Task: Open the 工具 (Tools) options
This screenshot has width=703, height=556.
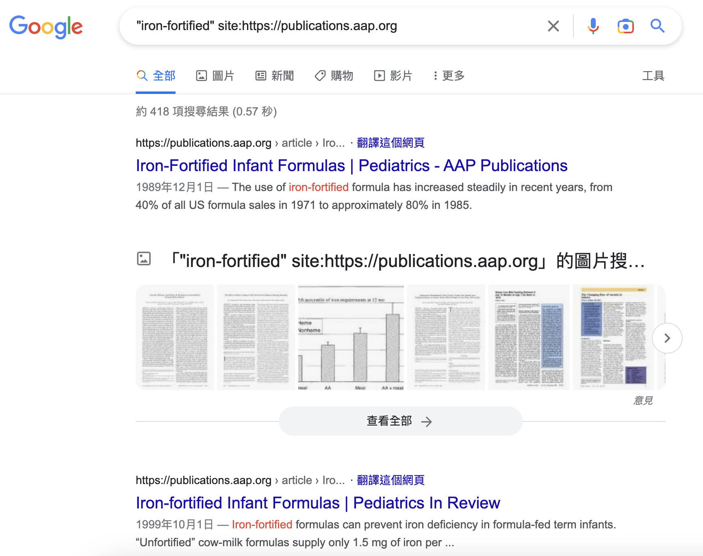Action: 653,76
